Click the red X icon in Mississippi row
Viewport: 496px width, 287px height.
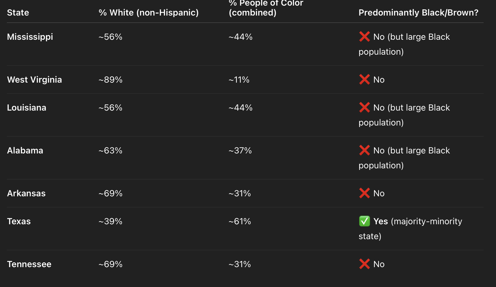364,37
